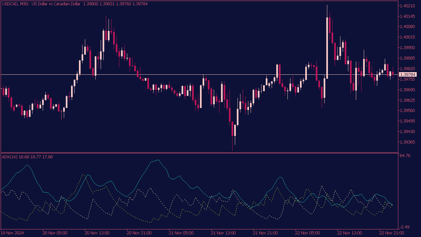
Task: Click the 1.39820 price scale label
Action: [x=407, y=68]
